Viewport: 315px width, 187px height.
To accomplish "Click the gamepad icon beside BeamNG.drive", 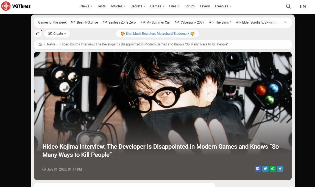I will click(x=73, y=22).
